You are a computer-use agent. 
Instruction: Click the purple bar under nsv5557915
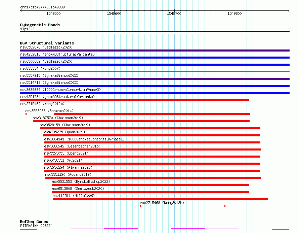pos(155,79)
